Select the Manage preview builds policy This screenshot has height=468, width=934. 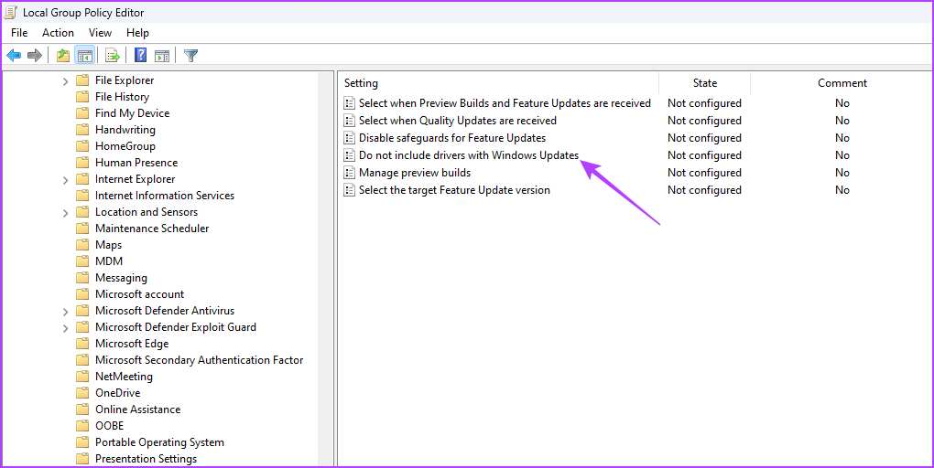click(x=414, y=173)
